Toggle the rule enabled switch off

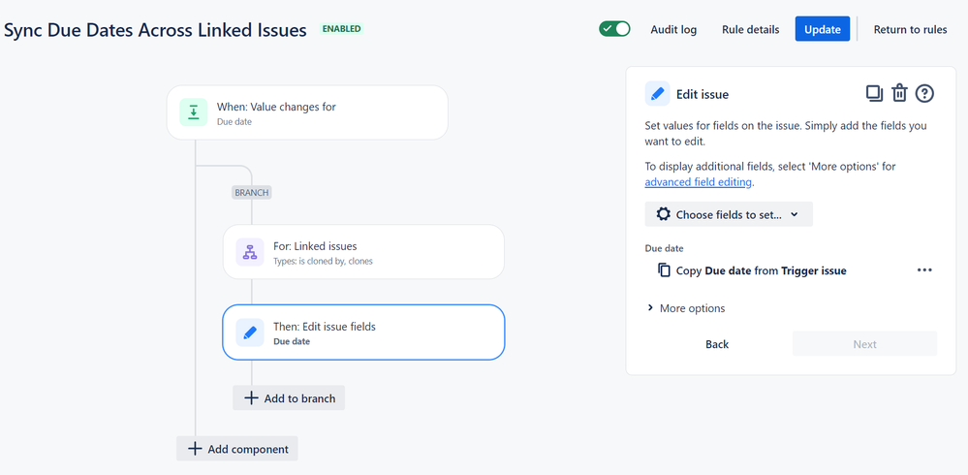click(x=614, y=29)
